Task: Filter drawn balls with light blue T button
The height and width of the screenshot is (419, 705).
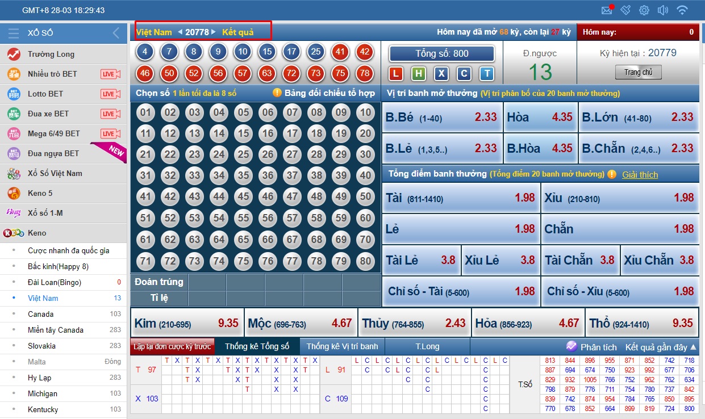Action: (486, 73)
